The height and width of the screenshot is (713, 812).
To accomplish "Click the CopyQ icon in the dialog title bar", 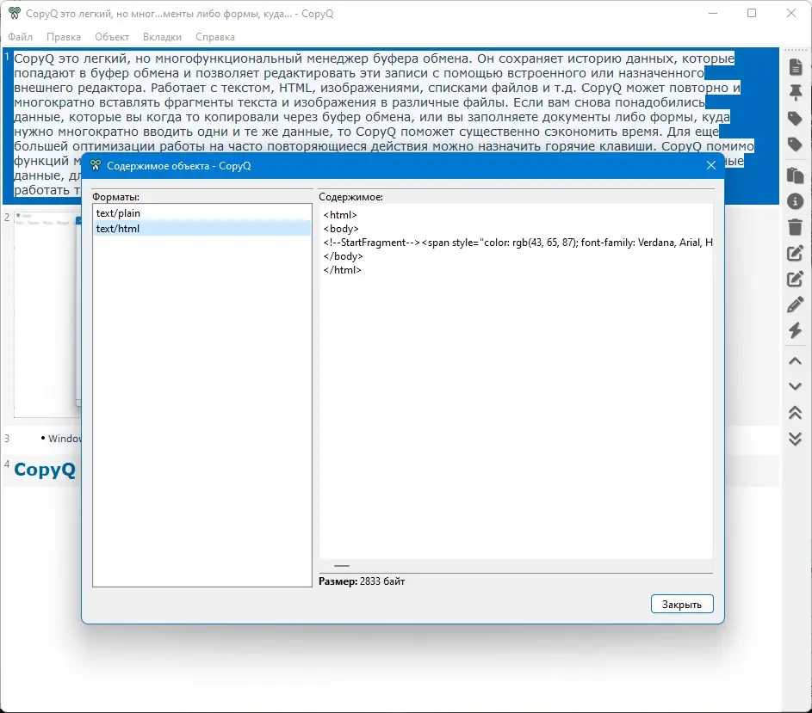I will click(96, 166).
